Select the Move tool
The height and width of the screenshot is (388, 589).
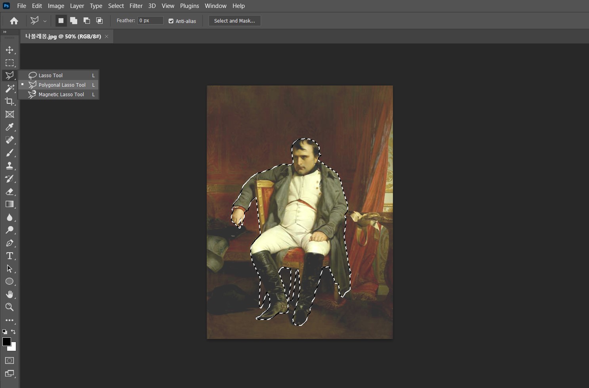(x=10, y=50)
